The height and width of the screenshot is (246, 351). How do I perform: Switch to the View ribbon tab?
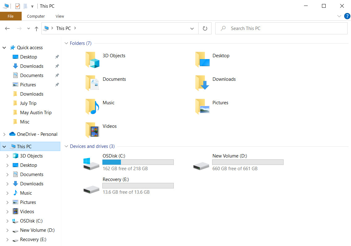pyautogui.click(x=60, y=16)
